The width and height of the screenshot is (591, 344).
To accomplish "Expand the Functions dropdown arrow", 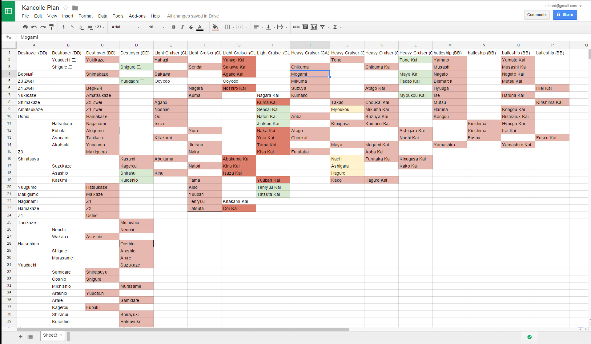I will coord(341,27).
